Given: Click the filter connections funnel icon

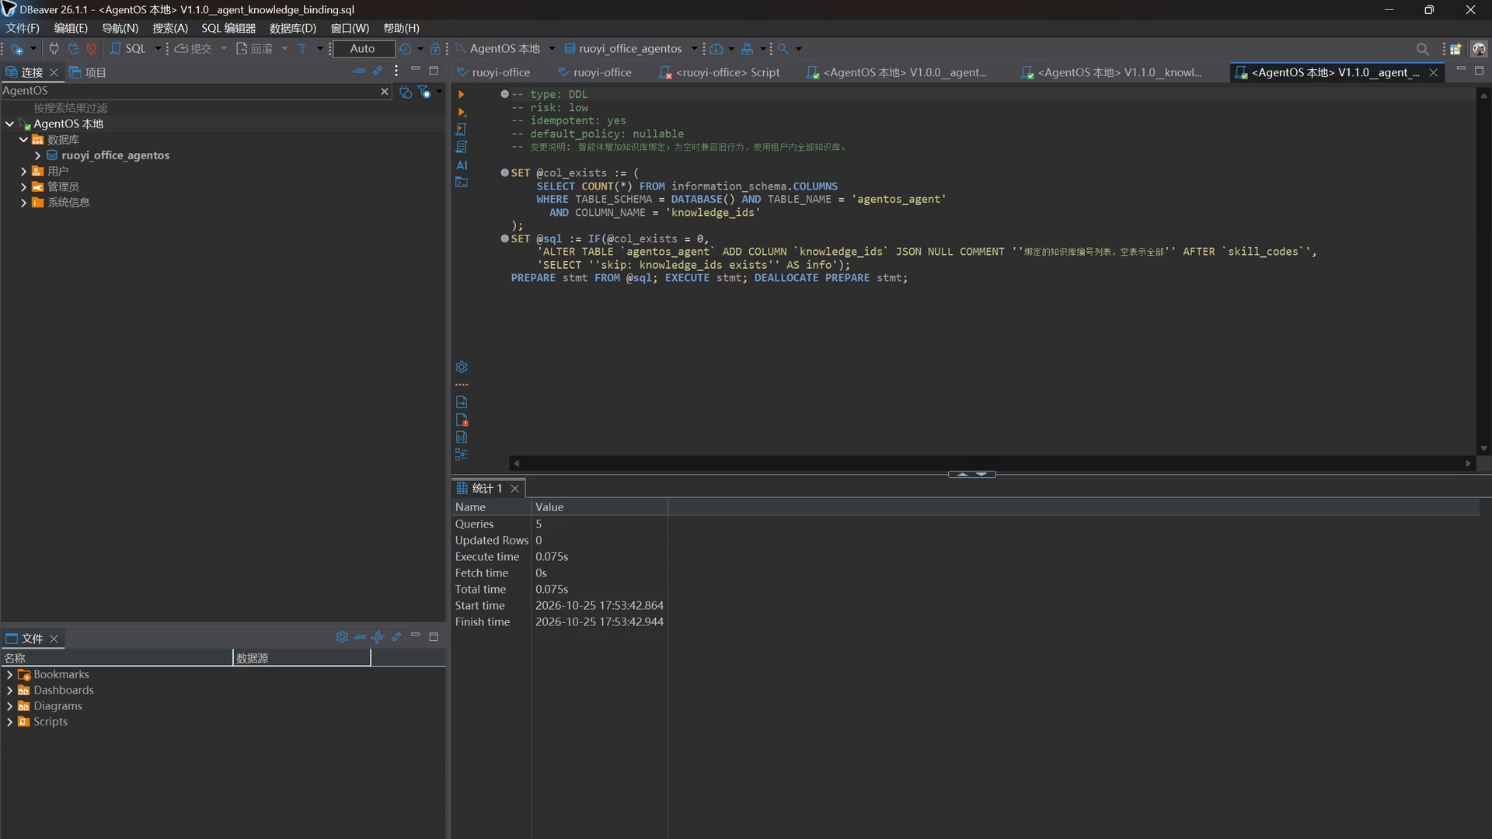Looking at the screenshot, I should click(x=424, y=92).
